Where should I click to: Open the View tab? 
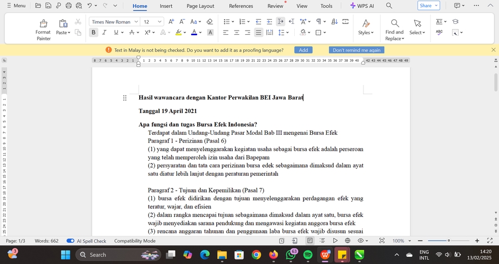coord(301,6)
